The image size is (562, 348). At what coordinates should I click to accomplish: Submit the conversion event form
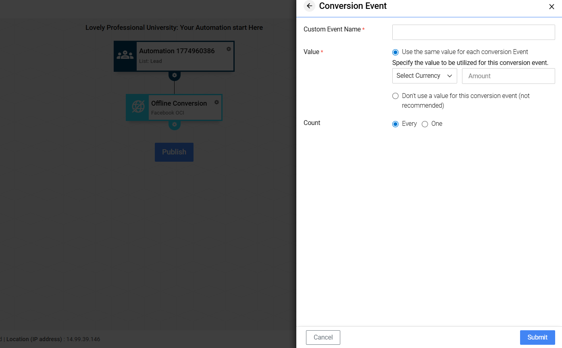pos(537,338)
